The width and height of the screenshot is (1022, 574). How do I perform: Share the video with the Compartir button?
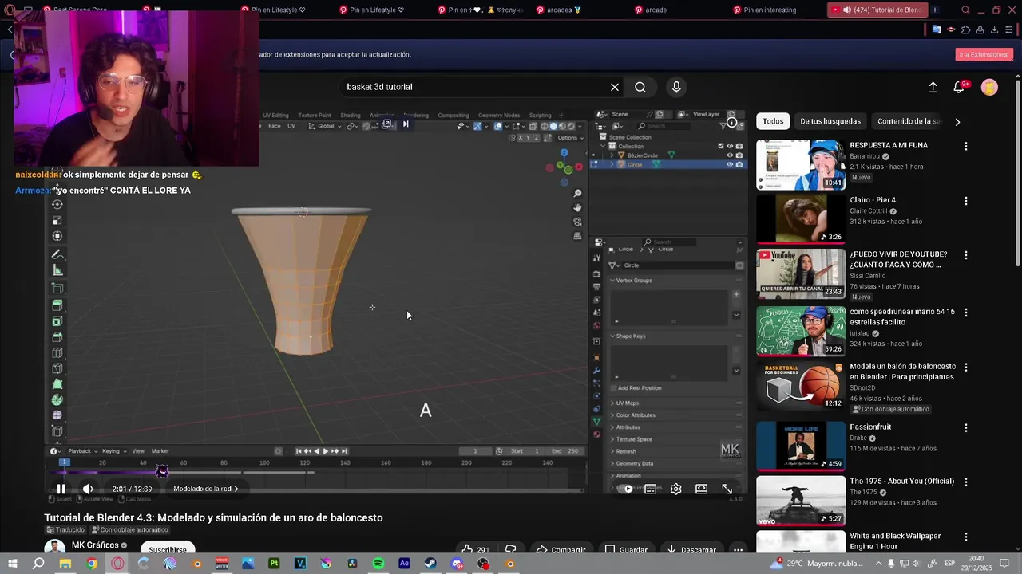pyautogui.click(x=561, y=549)
